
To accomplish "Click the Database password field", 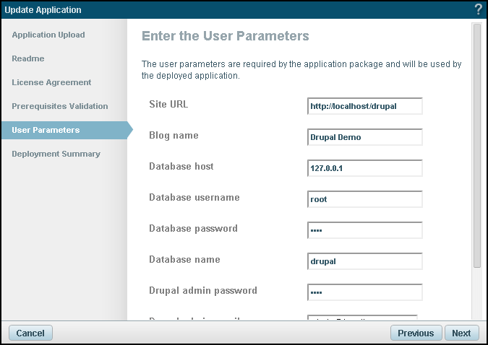I will [364, 230].
